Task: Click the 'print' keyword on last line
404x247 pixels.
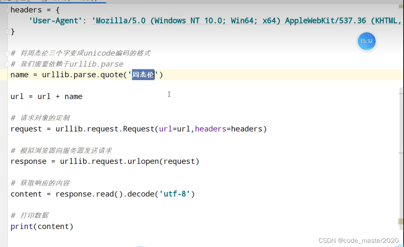Action: 22,226
